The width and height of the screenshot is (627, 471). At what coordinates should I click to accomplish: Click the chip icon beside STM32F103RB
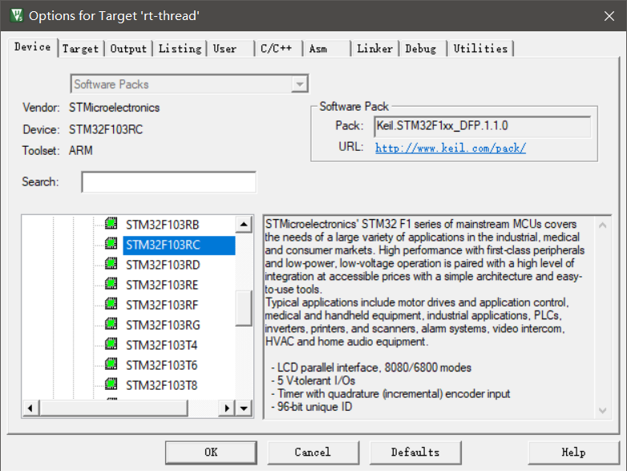111,223
